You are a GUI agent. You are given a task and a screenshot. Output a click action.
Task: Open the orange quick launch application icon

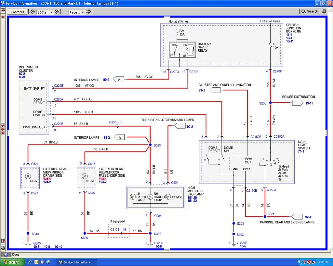[36, 262]
